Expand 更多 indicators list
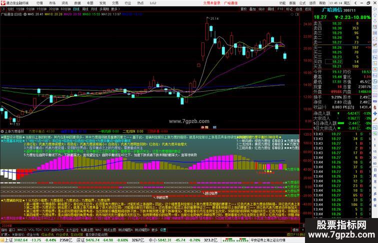Screen dimensions: 378x243 [154, 230]
